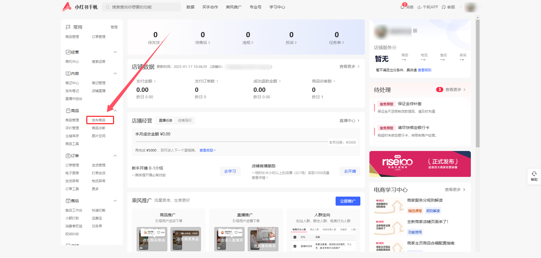Open 乘风推广 in the top navigation
The width and height of the screenshot is (541, 258).
(234, 7)
